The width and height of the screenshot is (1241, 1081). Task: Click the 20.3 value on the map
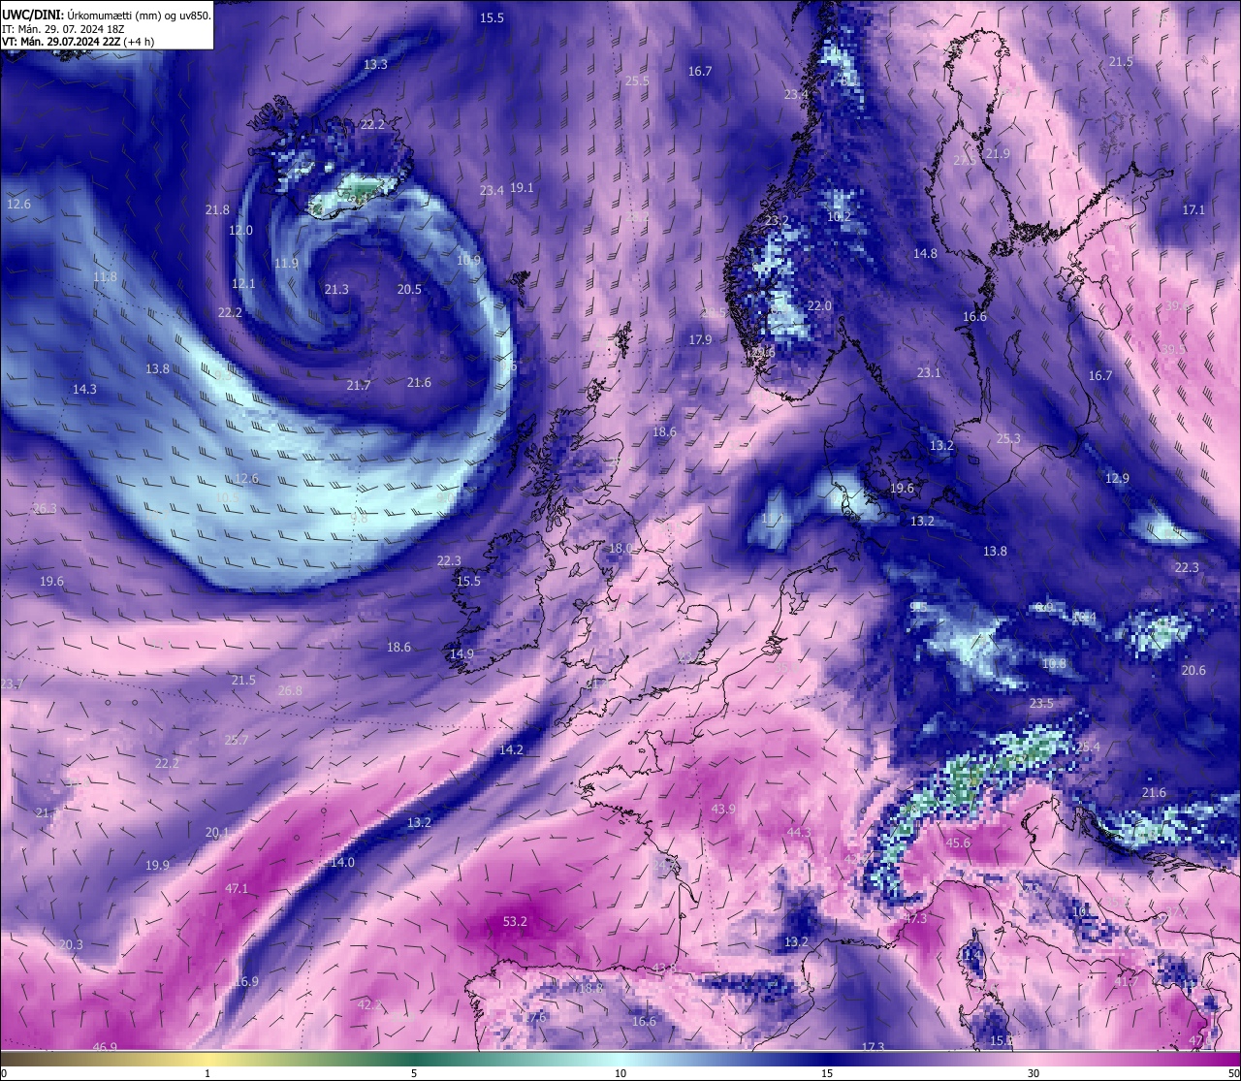click(x=71, y=944)
